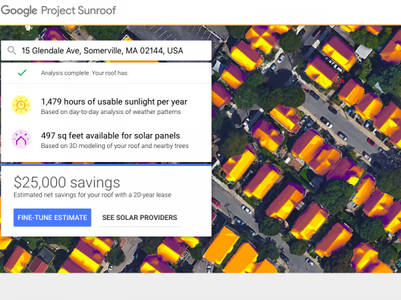Screen dimensions: 401x300
Task: Click the purple house roof icon
Action: coord(21,139)
